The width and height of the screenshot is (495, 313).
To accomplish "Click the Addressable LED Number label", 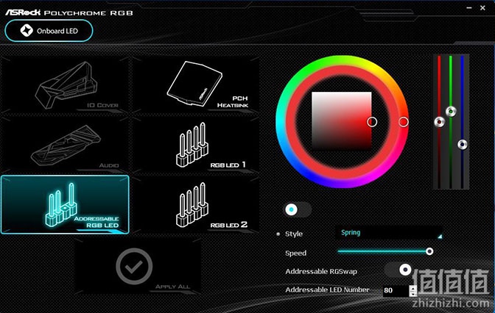I will [x=327, y=289].
